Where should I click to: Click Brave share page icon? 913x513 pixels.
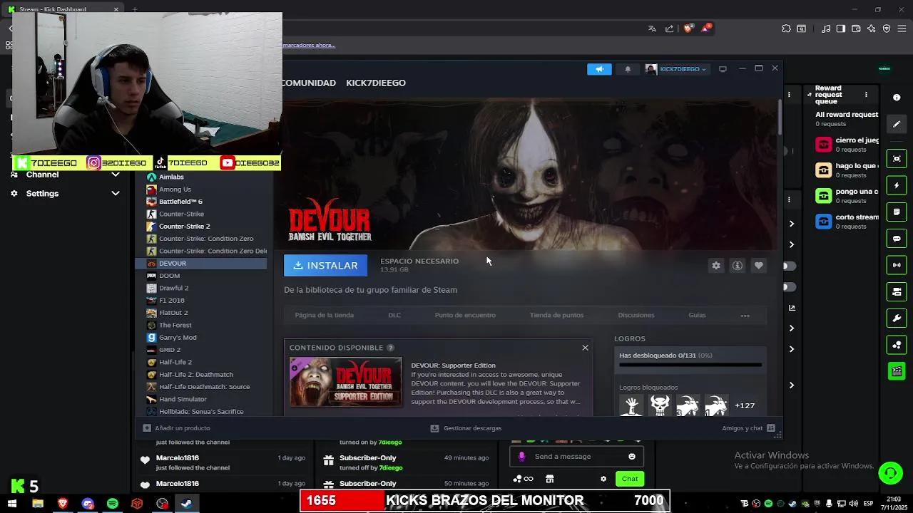point(669,28)
